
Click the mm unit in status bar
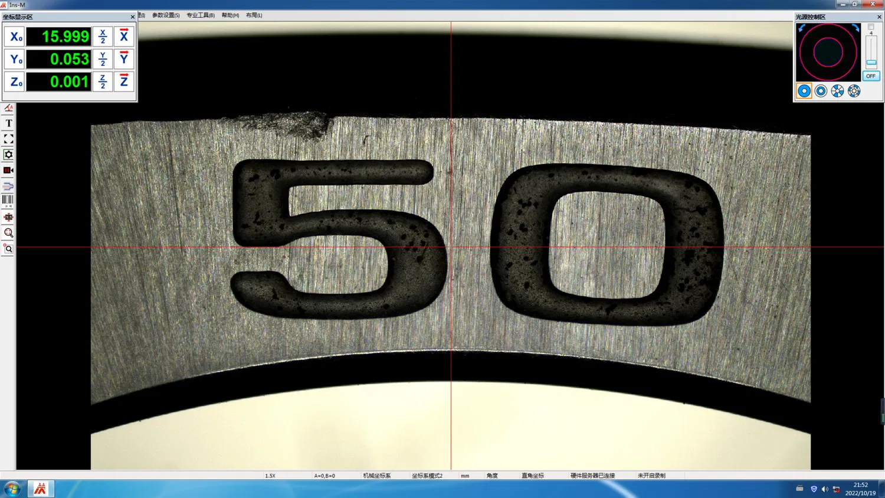coord(465,476)
